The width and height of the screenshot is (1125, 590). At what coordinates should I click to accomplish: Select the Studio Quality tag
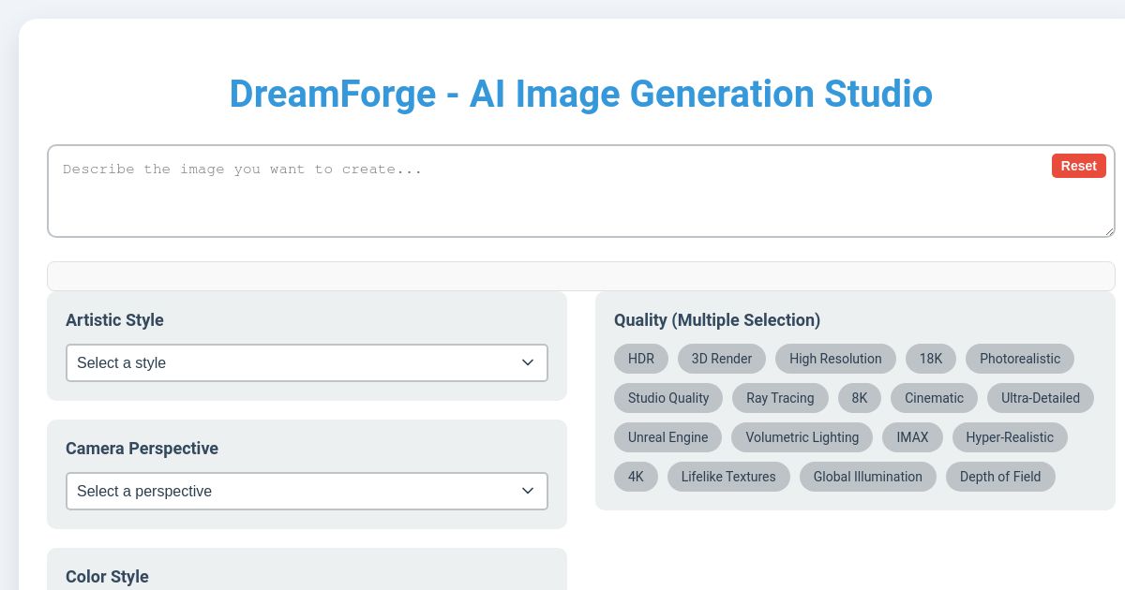(x=668, y=398)
